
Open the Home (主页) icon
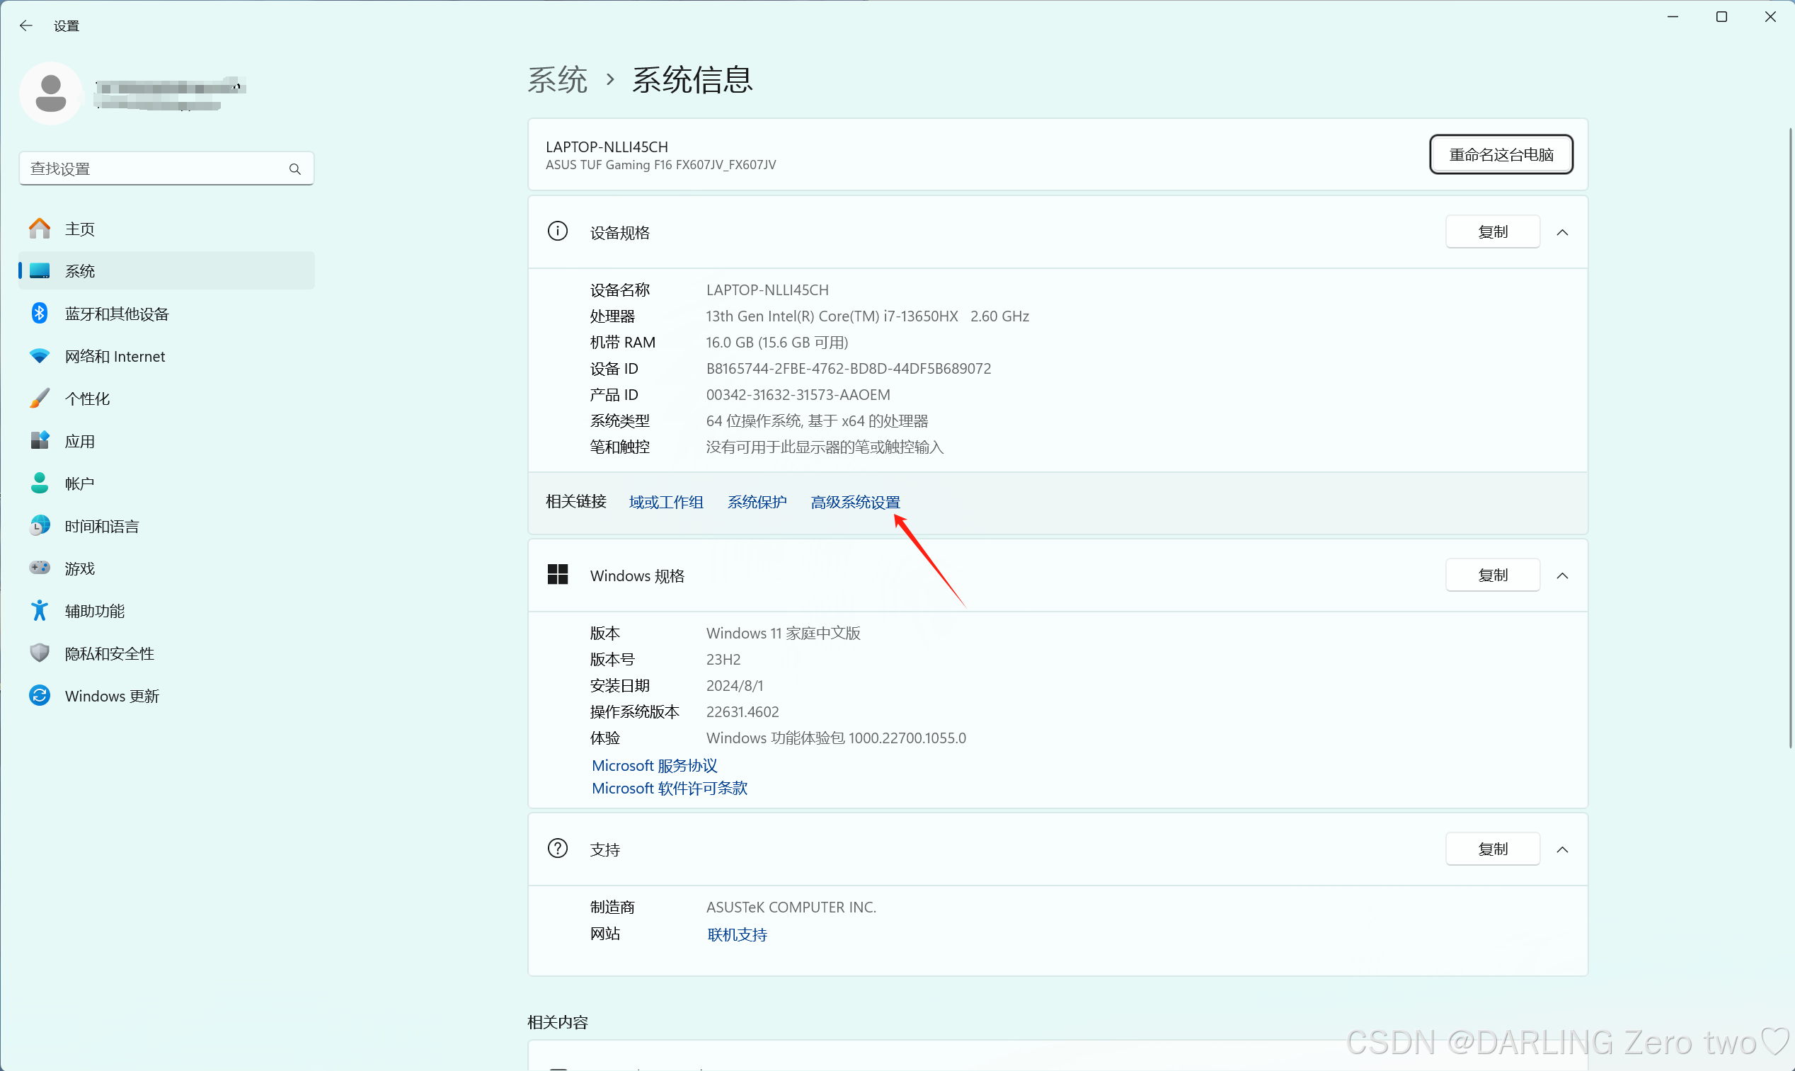click(x=40, y=229)
